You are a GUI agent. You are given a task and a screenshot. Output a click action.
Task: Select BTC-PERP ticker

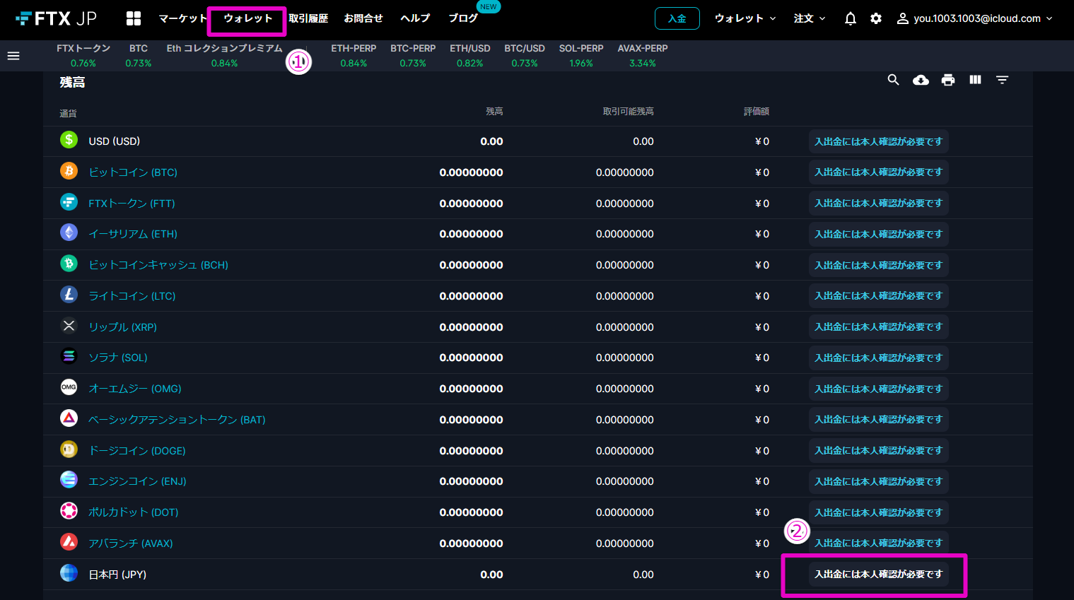[x=413, y=55]
